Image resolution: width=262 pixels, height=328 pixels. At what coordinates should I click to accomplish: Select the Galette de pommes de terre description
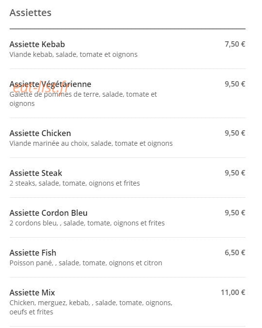click(83, 99)
